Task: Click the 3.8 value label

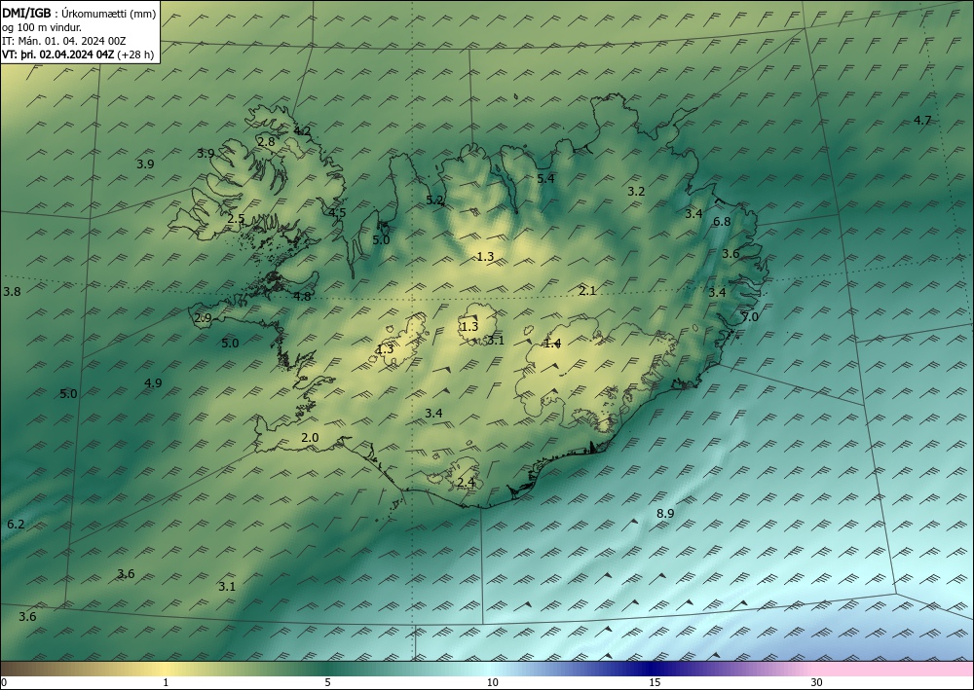Action: tap(12, 292)
